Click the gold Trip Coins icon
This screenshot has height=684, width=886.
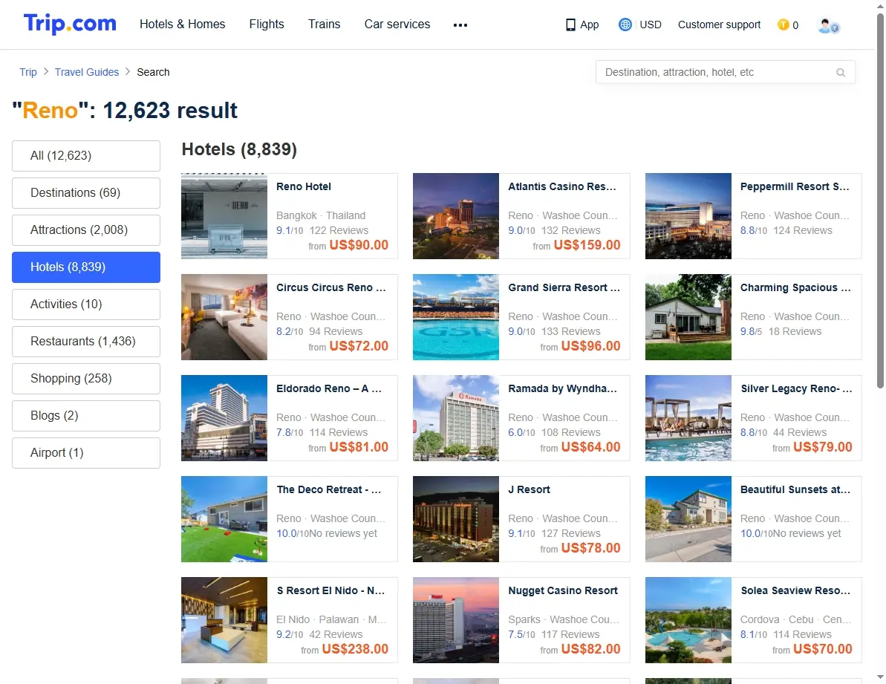(x=784, y=25)
